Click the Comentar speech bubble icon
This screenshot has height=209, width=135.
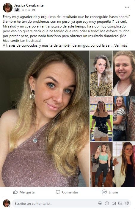[58, 192]
